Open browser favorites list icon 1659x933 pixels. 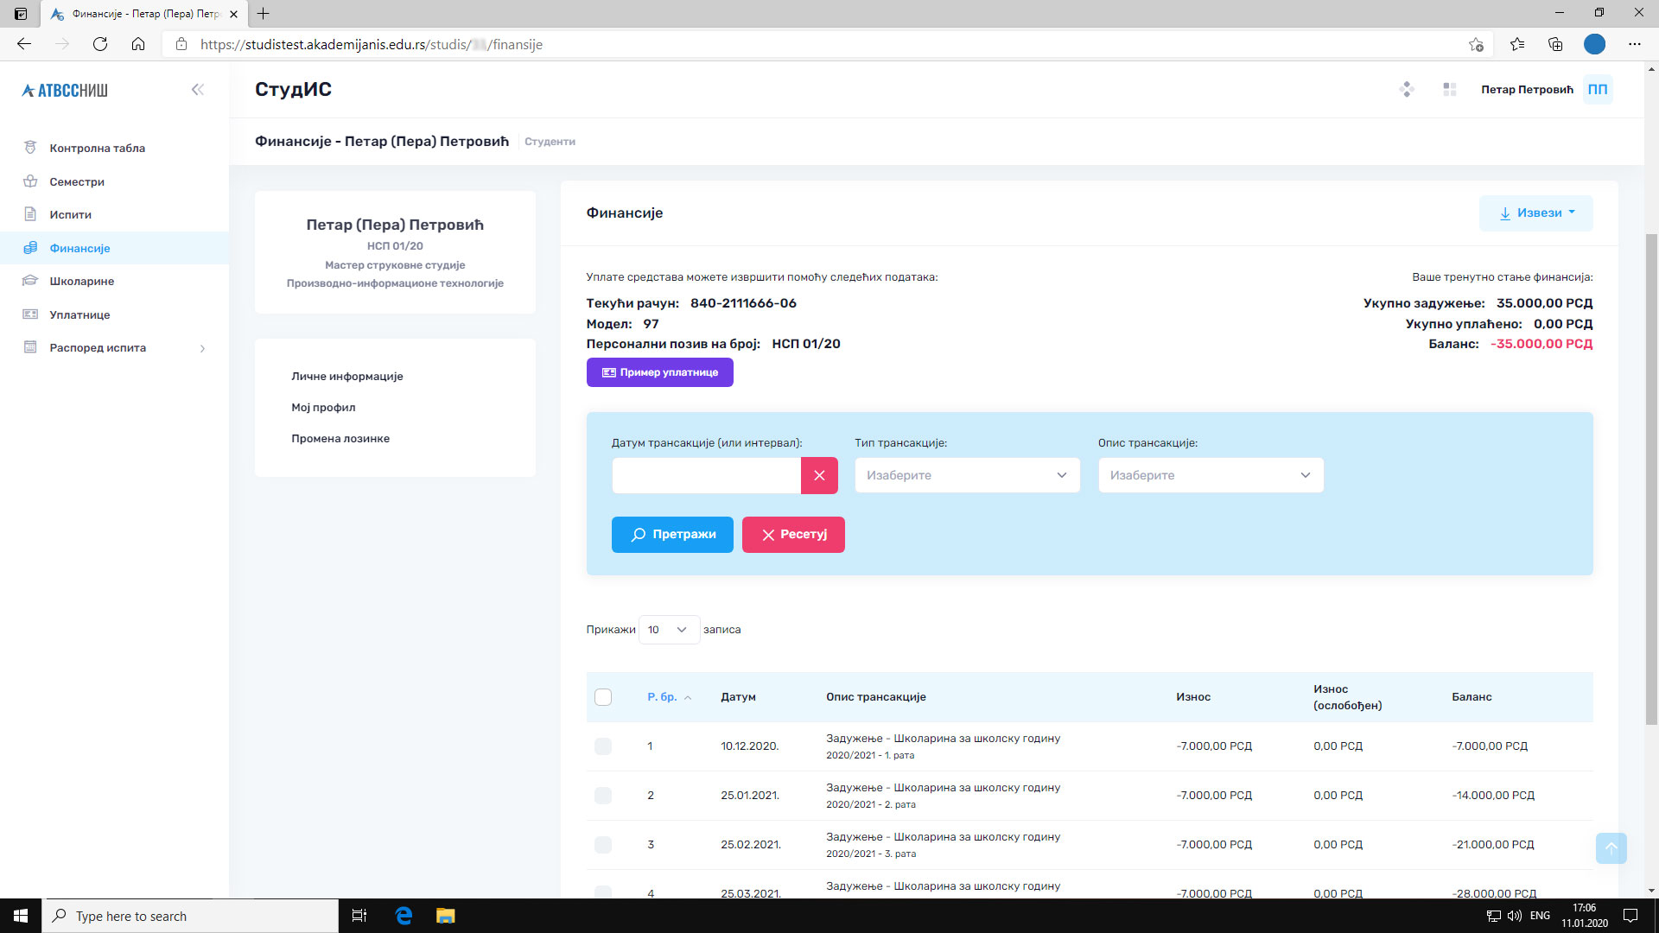pos(1517,44)
